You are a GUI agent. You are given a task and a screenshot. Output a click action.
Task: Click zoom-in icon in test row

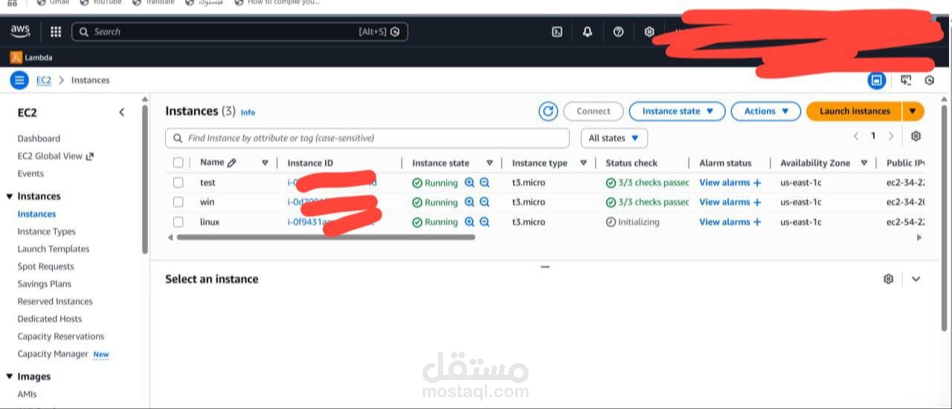click(469, 182)
